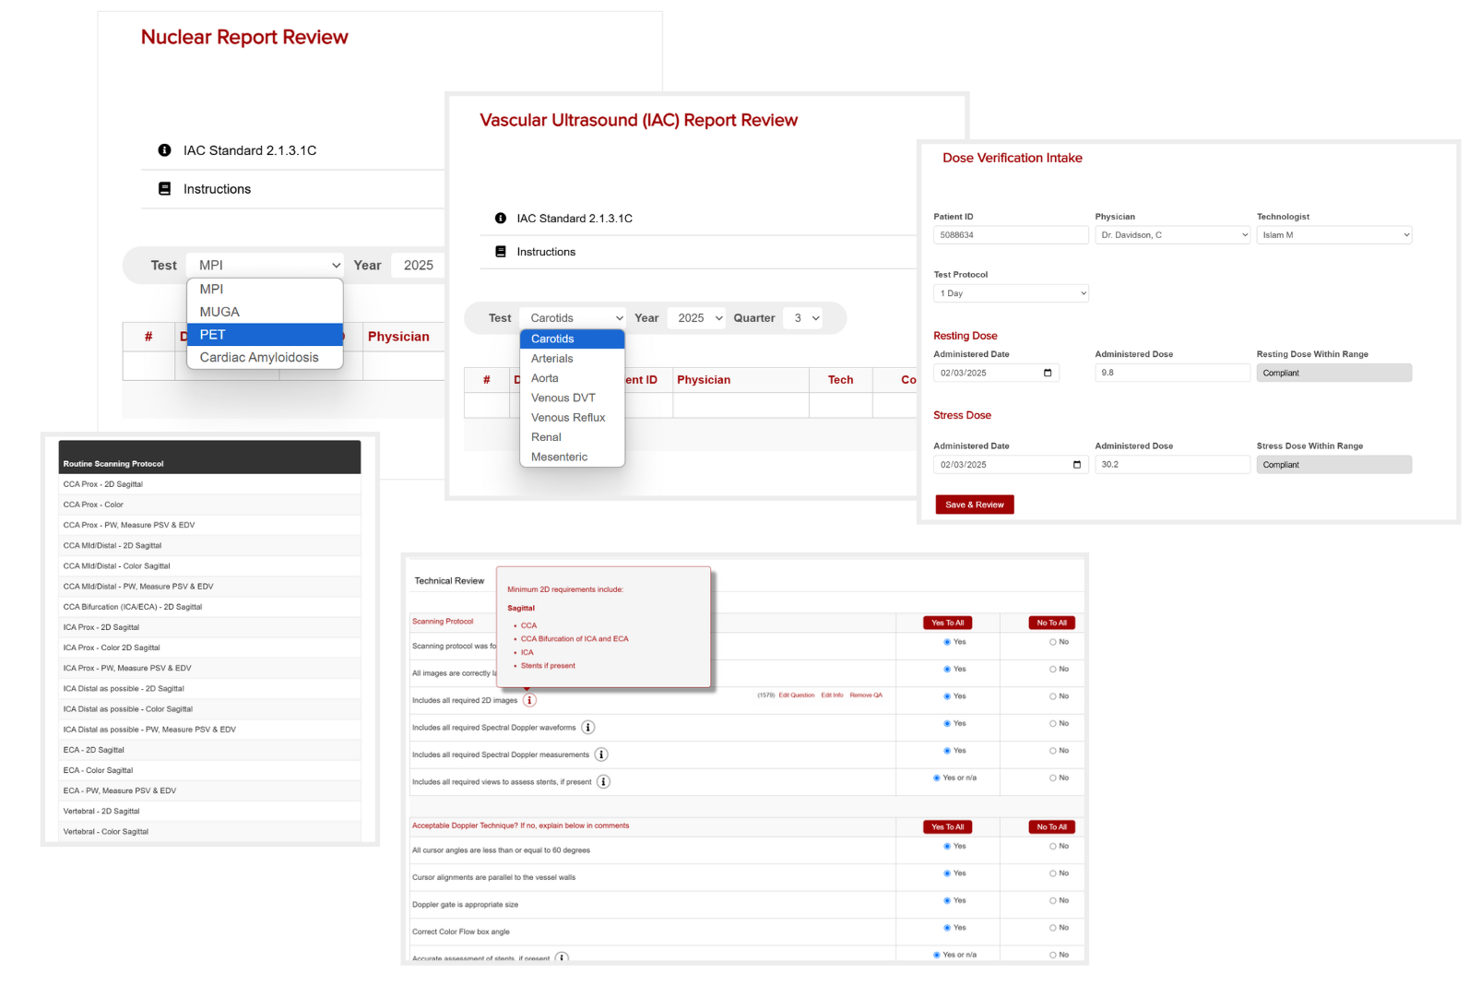Choose PET from the Nuclear test list
1481x986 pixels.
tap(266, 335)
